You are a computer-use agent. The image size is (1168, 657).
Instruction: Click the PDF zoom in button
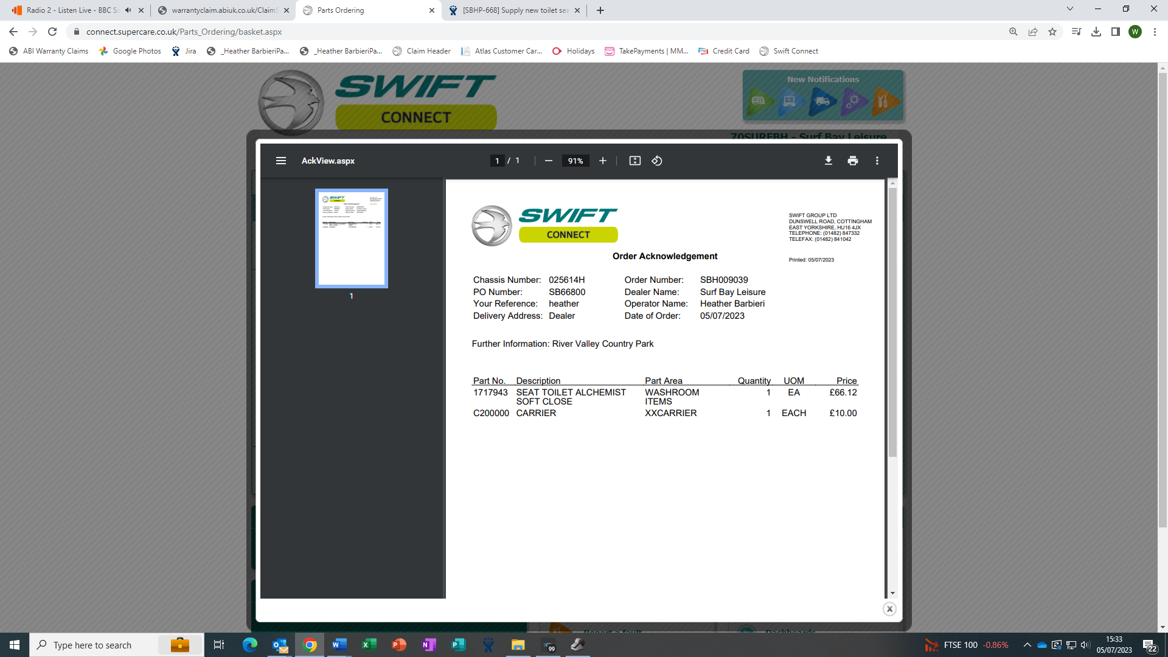coord(602,161)
